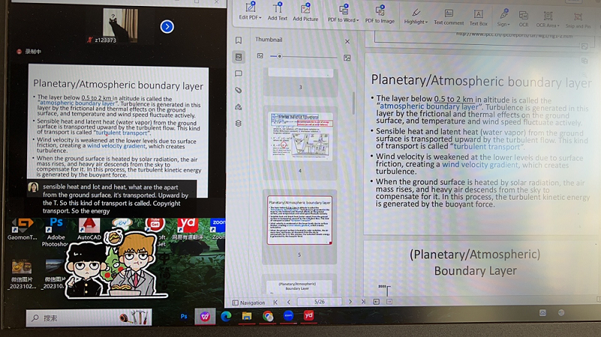Expand the PDF to Word dropdown
The height and width of the screenshot is (337, 601).
click(343, 14)
